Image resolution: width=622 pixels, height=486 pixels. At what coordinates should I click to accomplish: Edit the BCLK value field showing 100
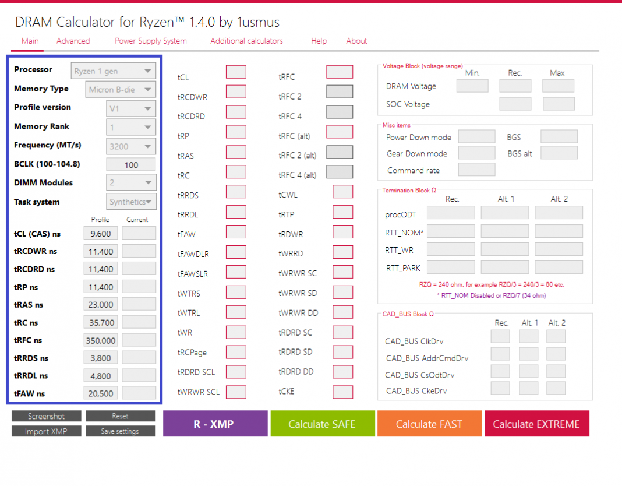[130, 164]
